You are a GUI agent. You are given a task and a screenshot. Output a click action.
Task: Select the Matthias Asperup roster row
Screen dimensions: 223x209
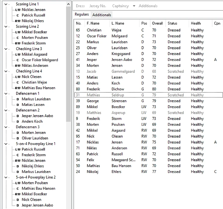pos(148,113)
